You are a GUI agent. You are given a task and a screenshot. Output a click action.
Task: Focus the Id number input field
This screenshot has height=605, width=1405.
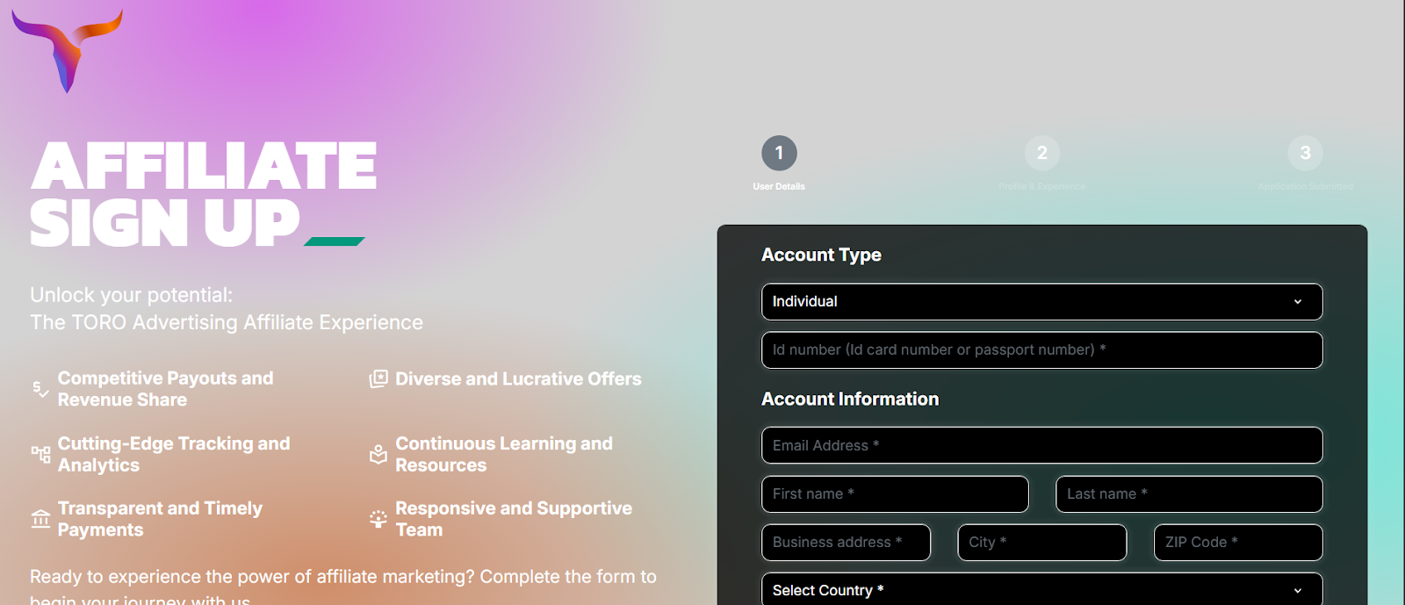[1041, 349]
